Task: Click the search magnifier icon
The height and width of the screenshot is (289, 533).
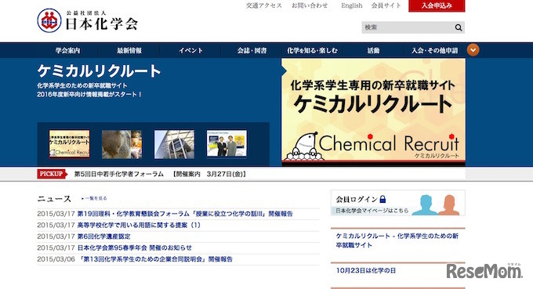Action: click(x=459, y=27)
